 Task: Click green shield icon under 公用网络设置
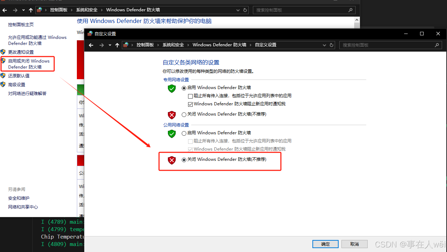pyautogui.click(x=172, y=134)
